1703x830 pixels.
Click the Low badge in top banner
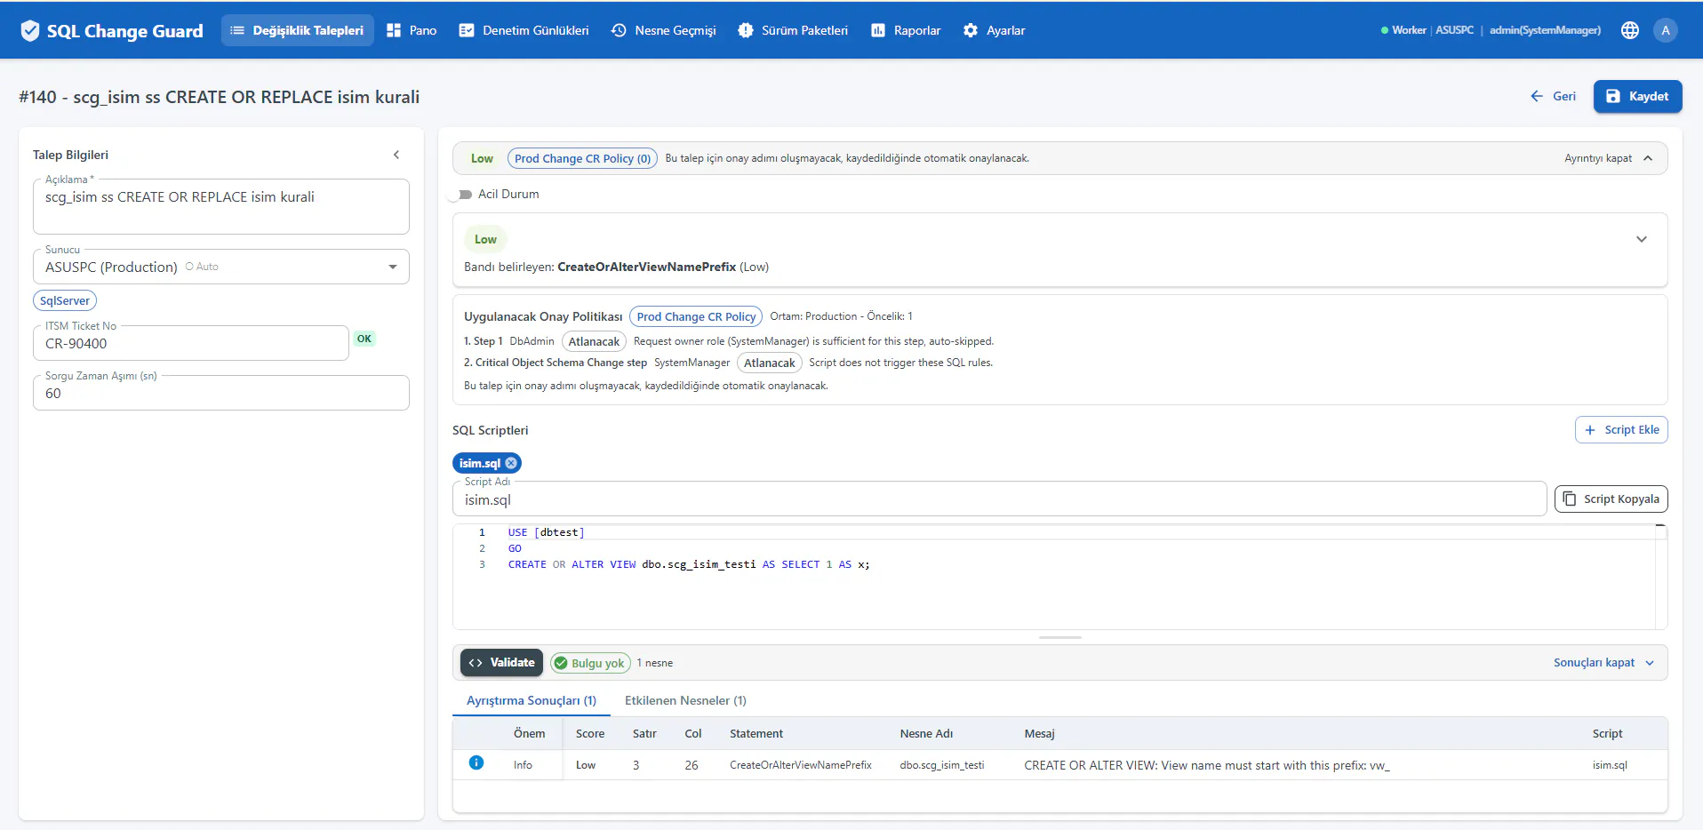click(x=482, y=158)
